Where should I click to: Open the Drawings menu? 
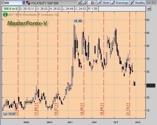pyautogui.click(x=120, y=3)
